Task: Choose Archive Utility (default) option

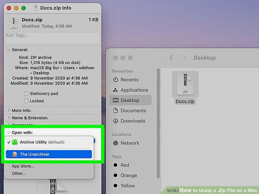Action: pyautogui.click(x=49, y=142)
